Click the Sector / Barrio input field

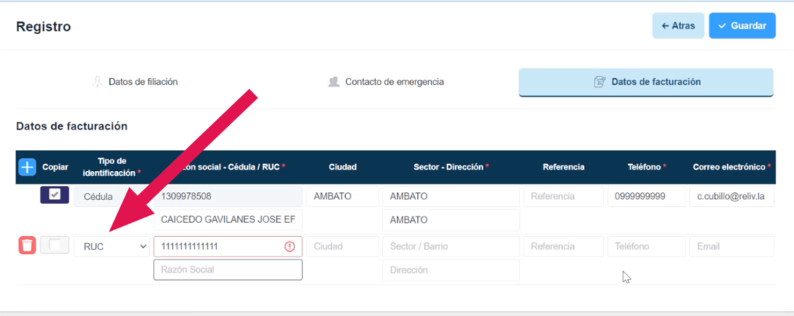click(x=450, y=246)
